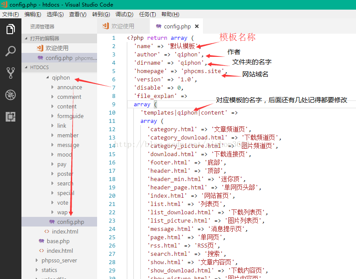Select the wap folder in the tree
The image size is (356, 279).
click(x=62, y=212)
